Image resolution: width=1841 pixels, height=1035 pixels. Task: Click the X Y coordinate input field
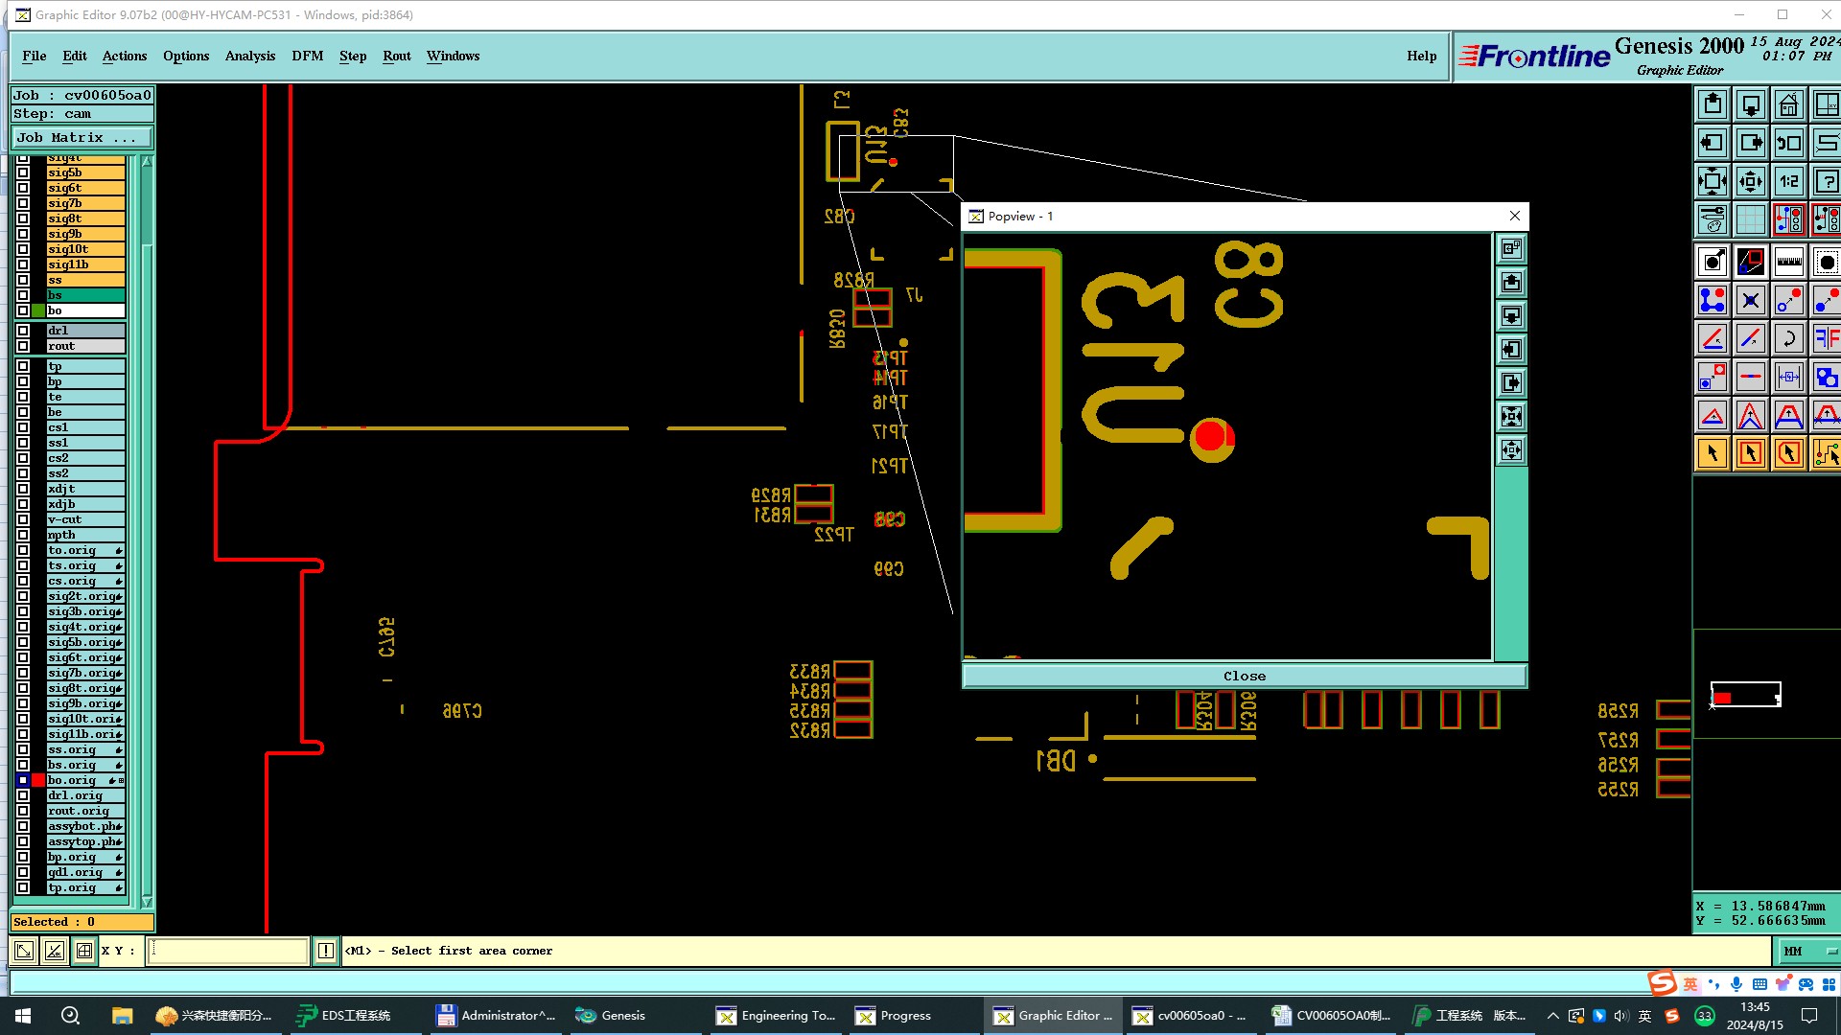228,951
